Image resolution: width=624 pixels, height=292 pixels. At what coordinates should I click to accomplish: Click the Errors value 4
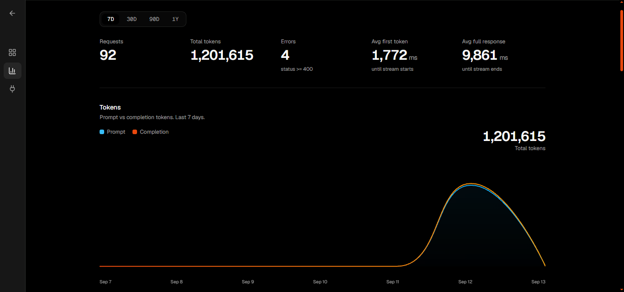tap(285, 55)
